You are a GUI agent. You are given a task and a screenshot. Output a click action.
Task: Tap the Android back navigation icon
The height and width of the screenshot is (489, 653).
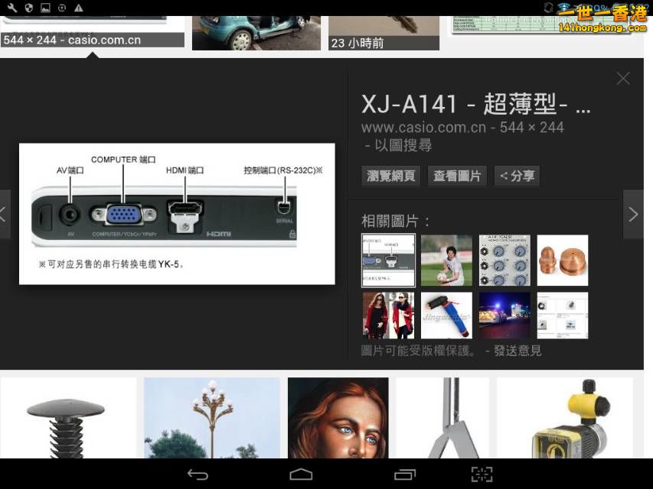tap(198, 474)
